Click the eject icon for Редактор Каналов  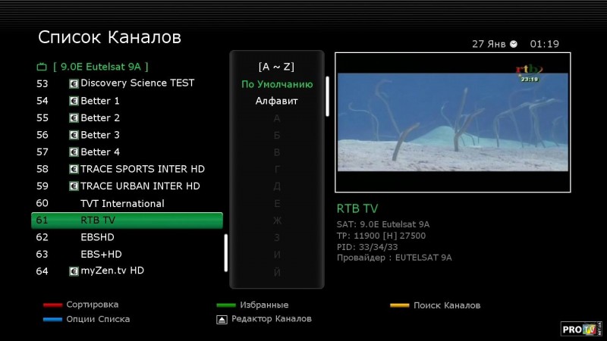pyautogui.click(x=221, y=320)
